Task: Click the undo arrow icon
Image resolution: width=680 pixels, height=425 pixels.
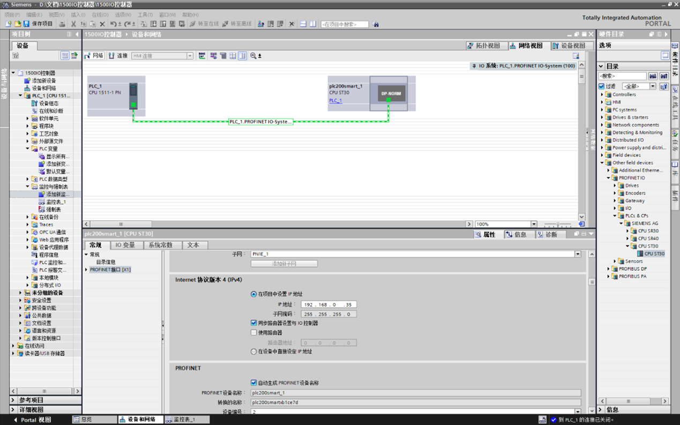Action: [x=113, y=24]
